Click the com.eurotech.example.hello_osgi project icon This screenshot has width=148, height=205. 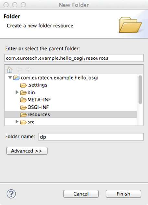tap(17, 77)
